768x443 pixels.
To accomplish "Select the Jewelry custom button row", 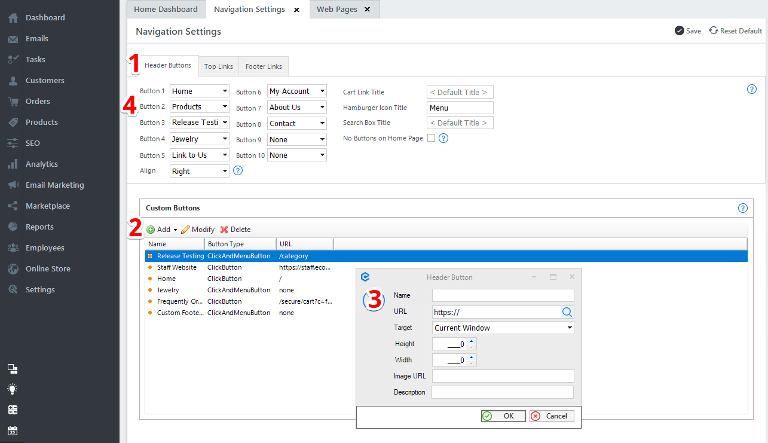I will click(x=446, y=290).
